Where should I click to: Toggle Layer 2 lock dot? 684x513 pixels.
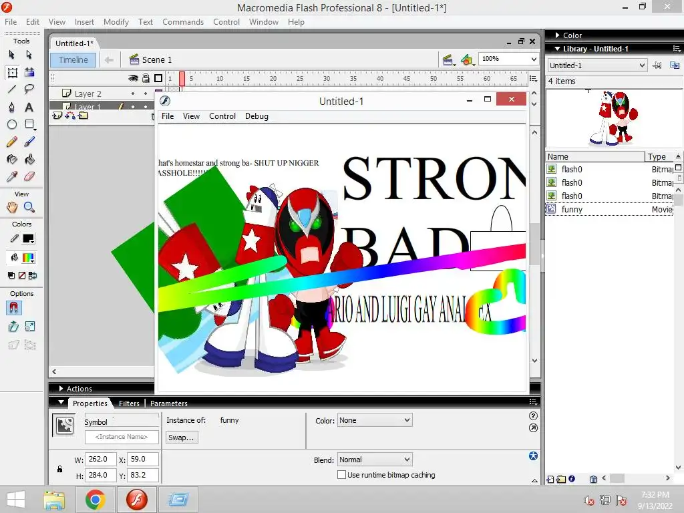click(x=146, y=94)
